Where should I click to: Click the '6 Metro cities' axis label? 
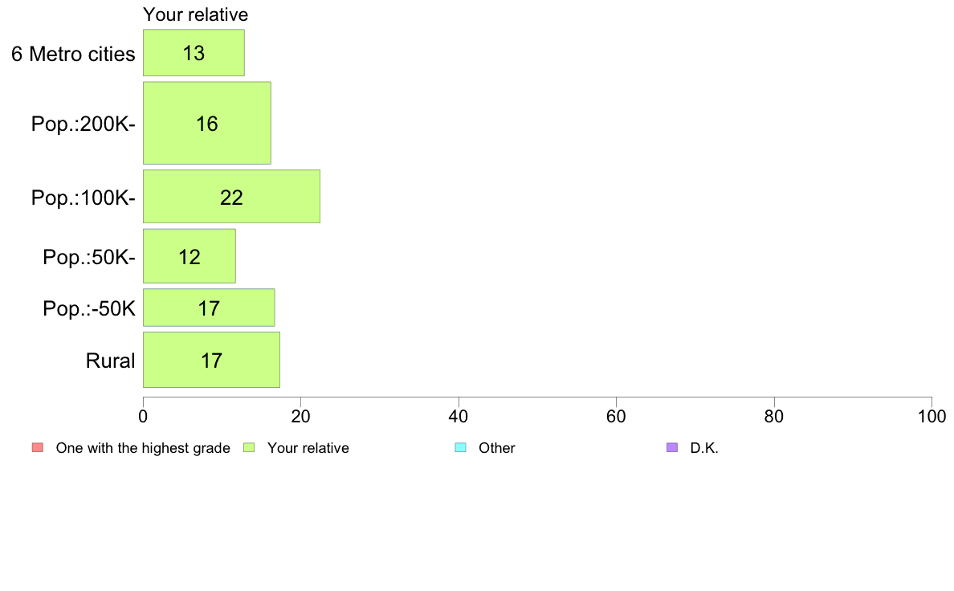point(73,54)
